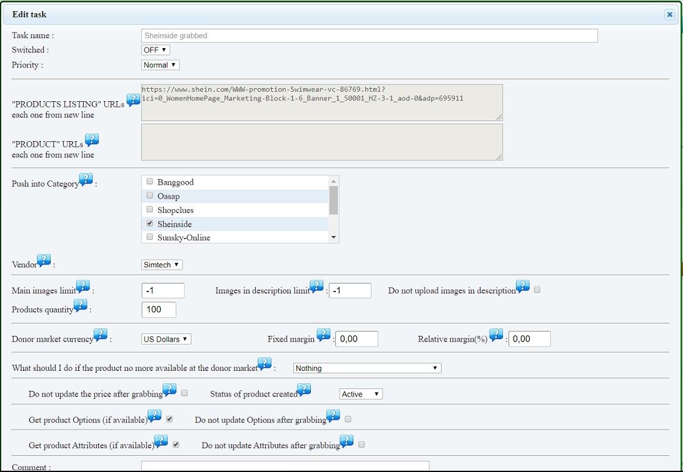Click the Oasap label in category list
Viewport: 683px width, 472px height.
click(169, 197)
